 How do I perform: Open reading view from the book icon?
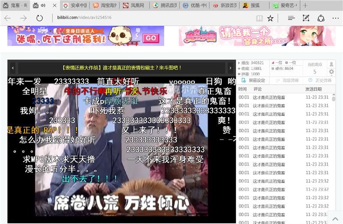(259, 18)
